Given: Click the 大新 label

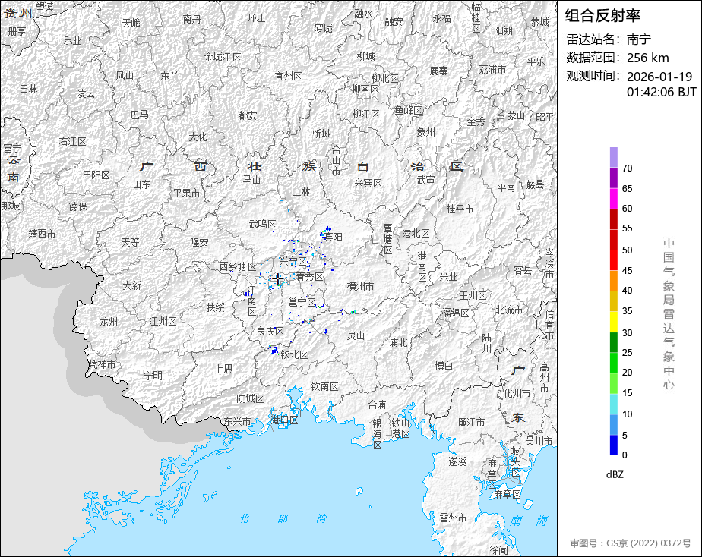Looking at the screenshot, I should (132, 285).
